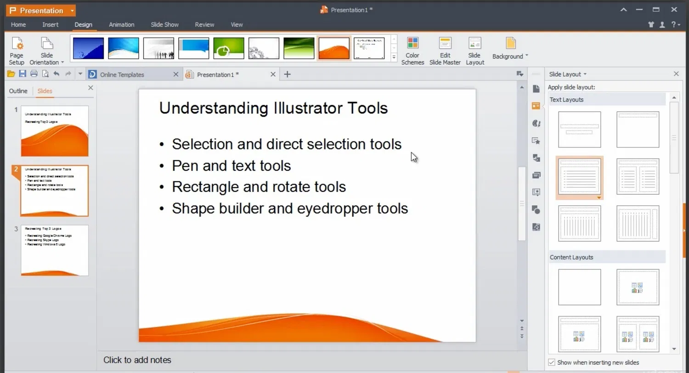Click to add notes area
The image size is (689, 373).
pos(137,360)
